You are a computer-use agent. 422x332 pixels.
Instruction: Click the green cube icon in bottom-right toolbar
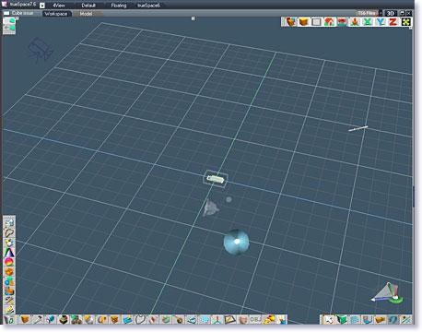[x=342, y=320]
